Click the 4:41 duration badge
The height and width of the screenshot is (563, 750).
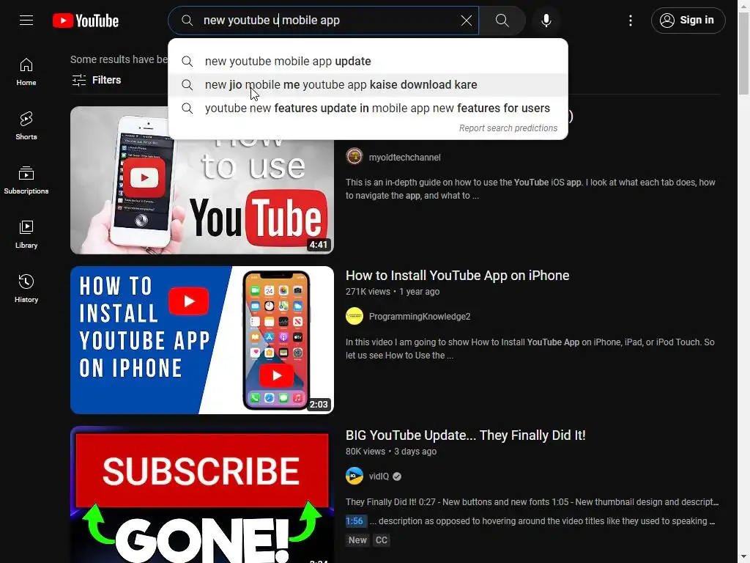319,245
